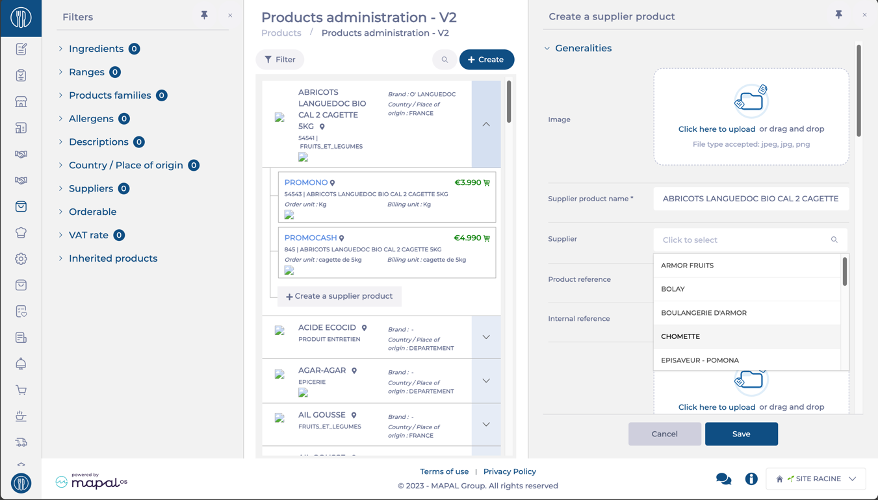
Task: Go to Products breadcrumb
Action: point(281,33)
